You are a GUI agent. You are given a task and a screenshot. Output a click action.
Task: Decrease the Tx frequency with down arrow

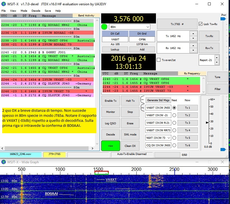[x=193, y=38]
